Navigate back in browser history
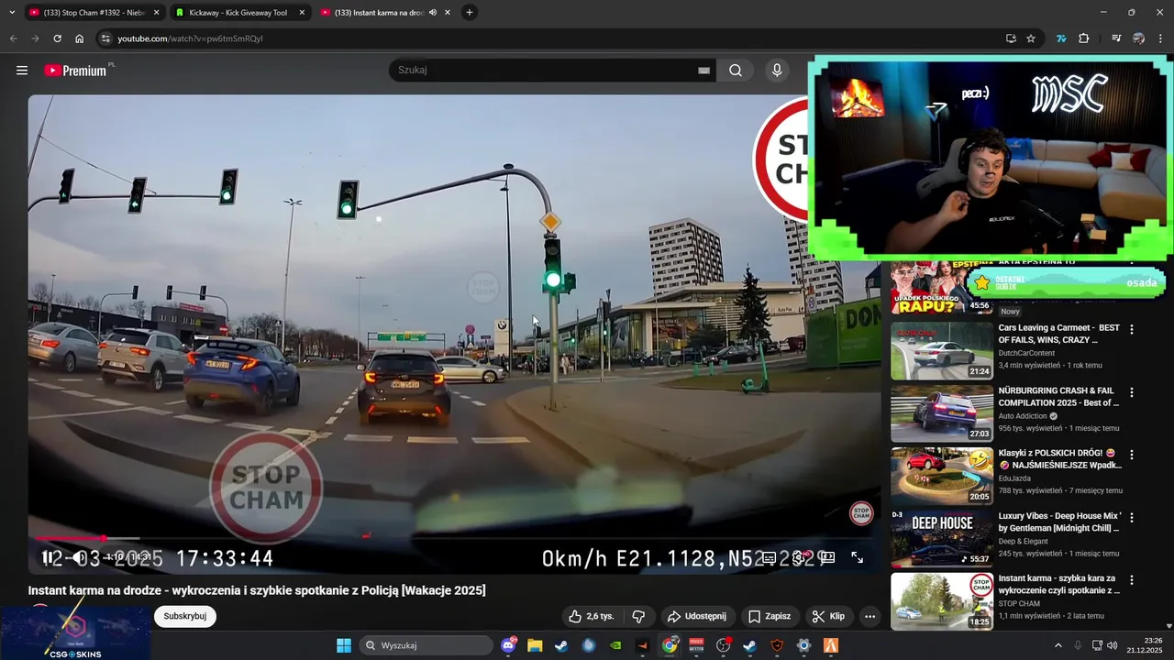The image size is (1174, 660). point(13,38)
